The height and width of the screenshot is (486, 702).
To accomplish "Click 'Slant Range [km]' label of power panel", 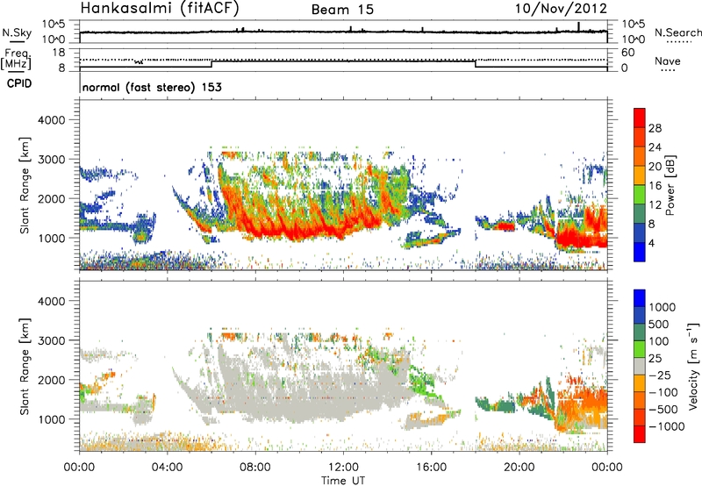I will click(25, 185).
